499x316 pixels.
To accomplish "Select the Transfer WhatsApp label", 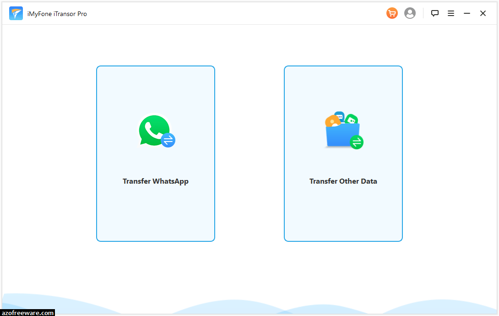I will tap(156, 181).
